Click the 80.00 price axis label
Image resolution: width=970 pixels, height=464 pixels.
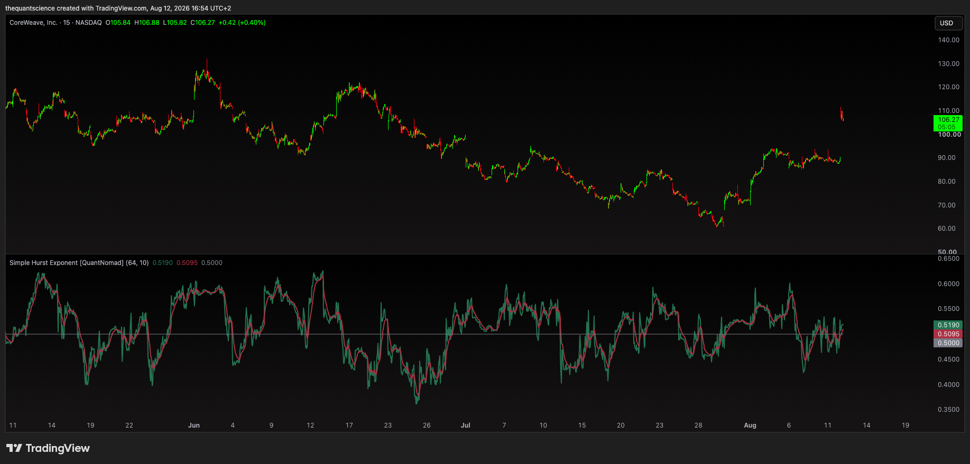(x=947, y=182)
